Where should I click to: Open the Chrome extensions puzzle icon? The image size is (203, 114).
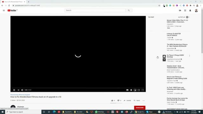(190, 6)
